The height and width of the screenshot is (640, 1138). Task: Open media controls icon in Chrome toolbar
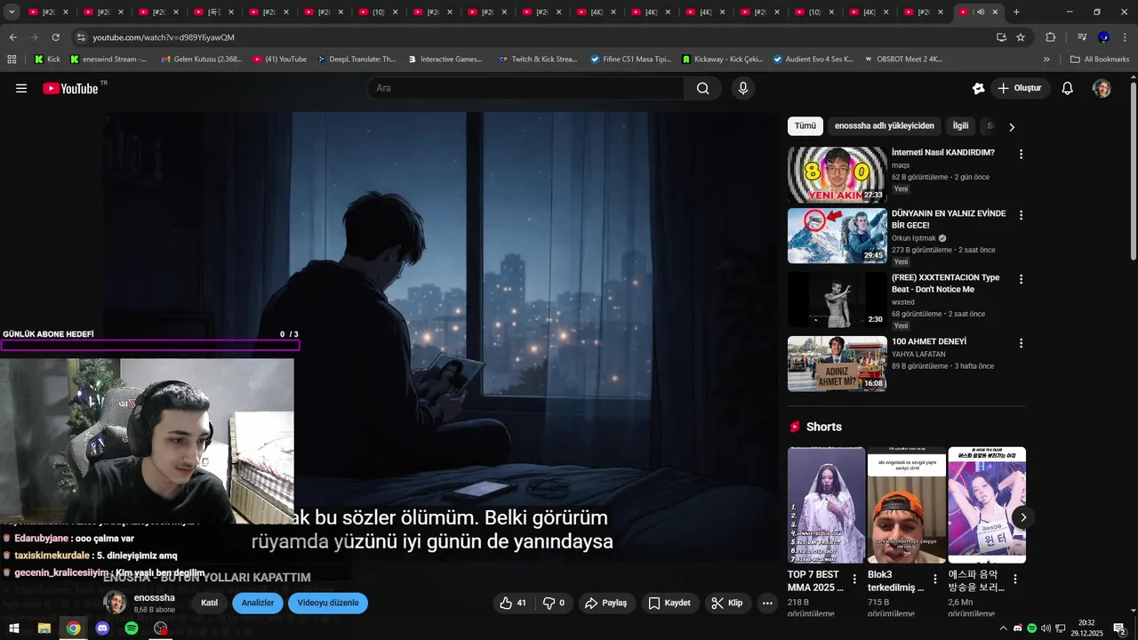(x=1082, y=37)
